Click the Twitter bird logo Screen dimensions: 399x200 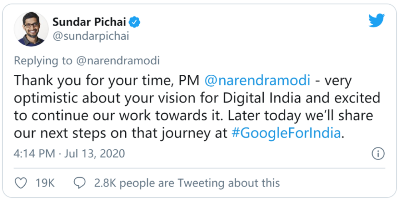tap(377, 20)
